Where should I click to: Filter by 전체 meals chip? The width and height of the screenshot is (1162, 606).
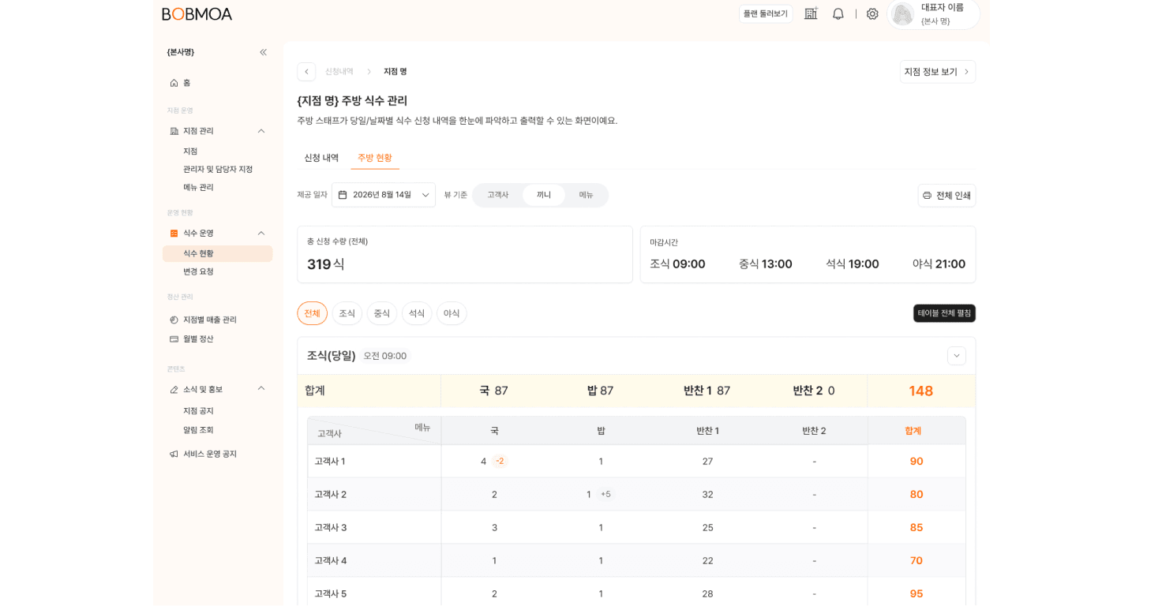click(x=312, y=313)
